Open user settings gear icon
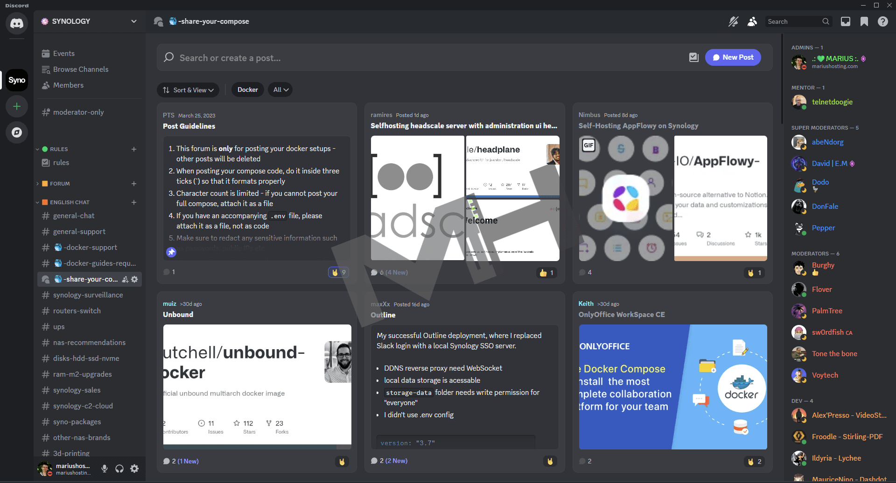896x483 pixels. coord(134,469)
